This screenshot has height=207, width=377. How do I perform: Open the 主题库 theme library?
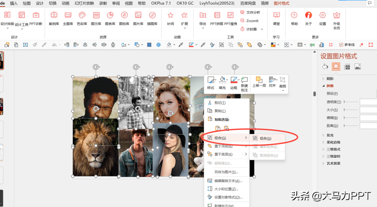click(68, 19)
